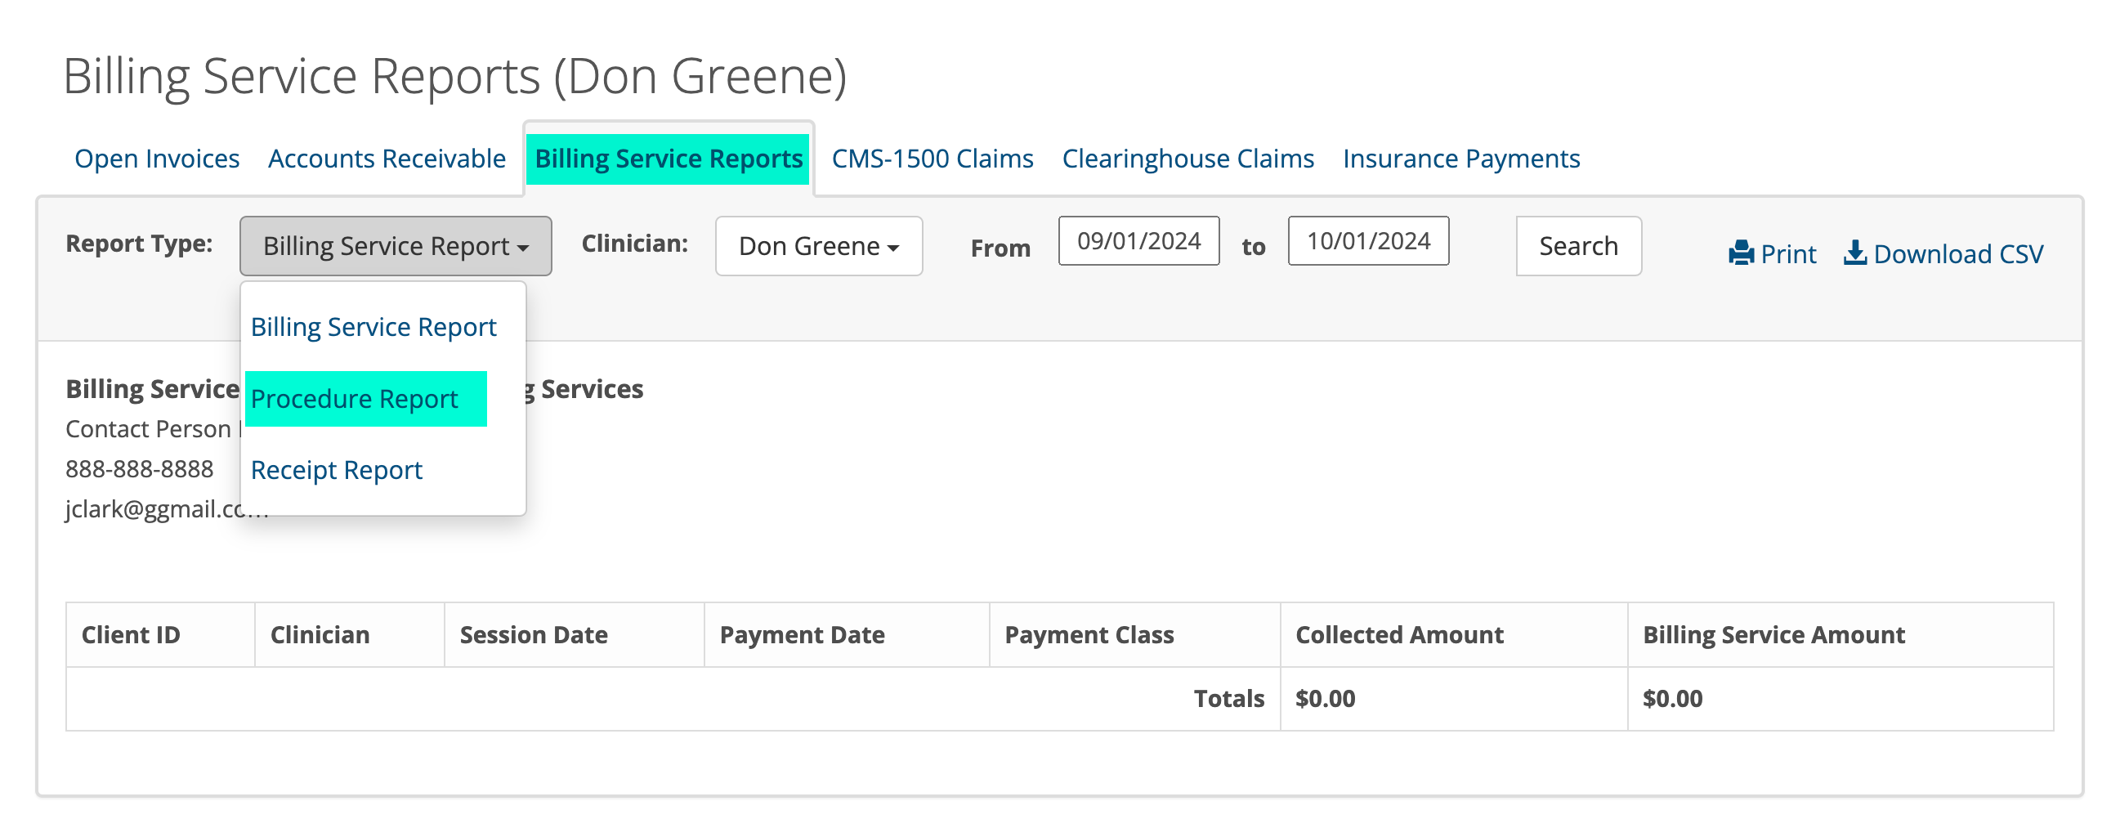Click the Billing Service Reports (Don Greene) heading
Image resolution: width=2120 pixels, height=819 pixels.
(x=455, y=77)
